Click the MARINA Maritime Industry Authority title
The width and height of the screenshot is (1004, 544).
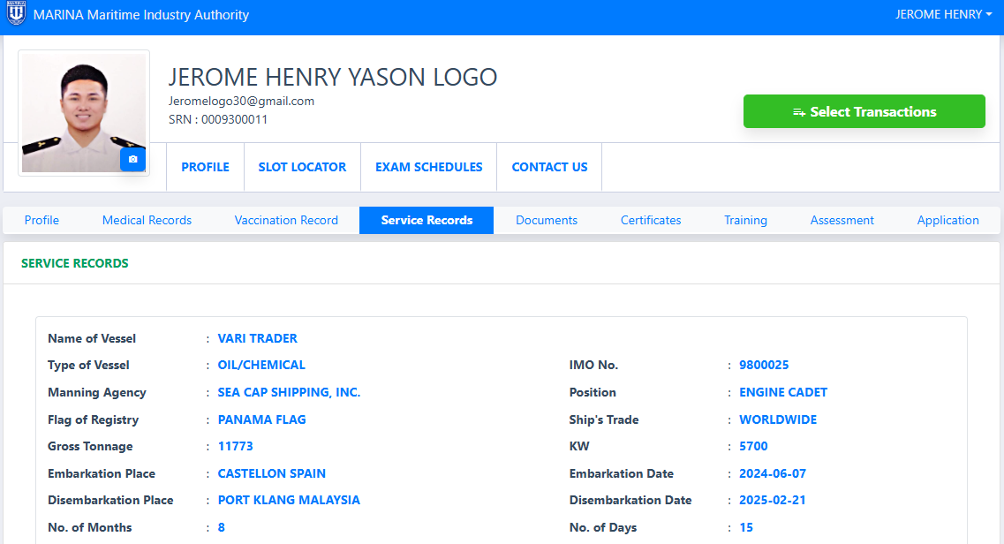[141, 15]
